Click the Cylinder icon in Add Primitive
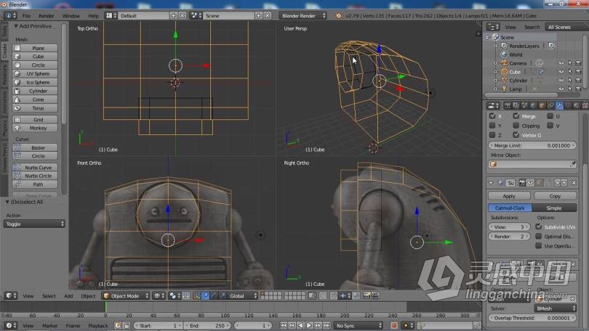This screenshot has height=331, width=589. pos(17,91)
